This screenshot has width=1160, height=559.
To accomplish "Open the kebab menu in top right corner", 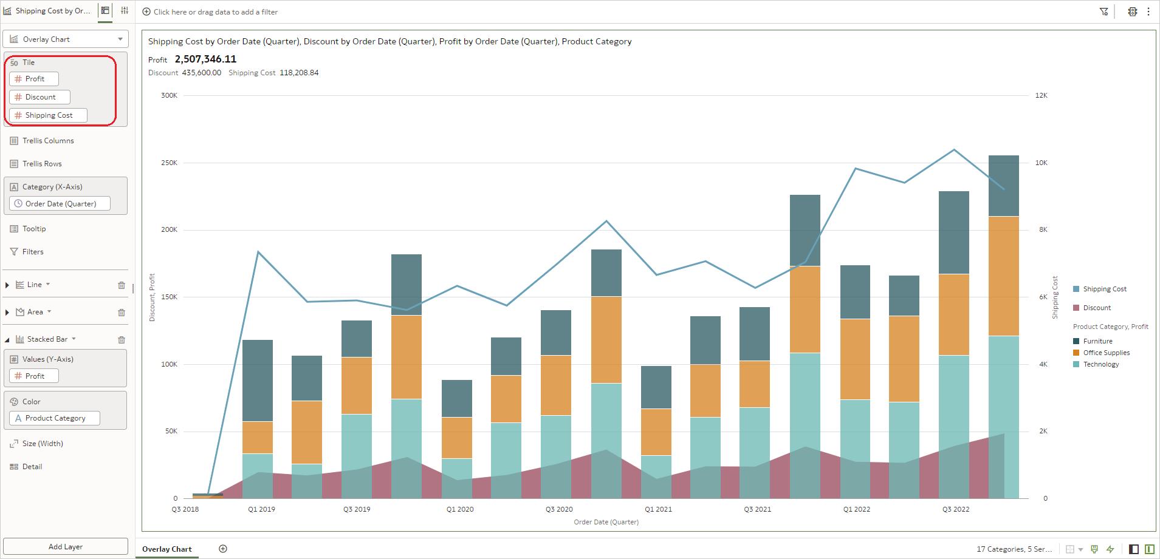I will click(1149, 12).
